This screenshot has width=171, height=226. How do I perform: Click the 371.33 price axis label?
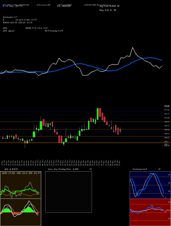point(167,110)
